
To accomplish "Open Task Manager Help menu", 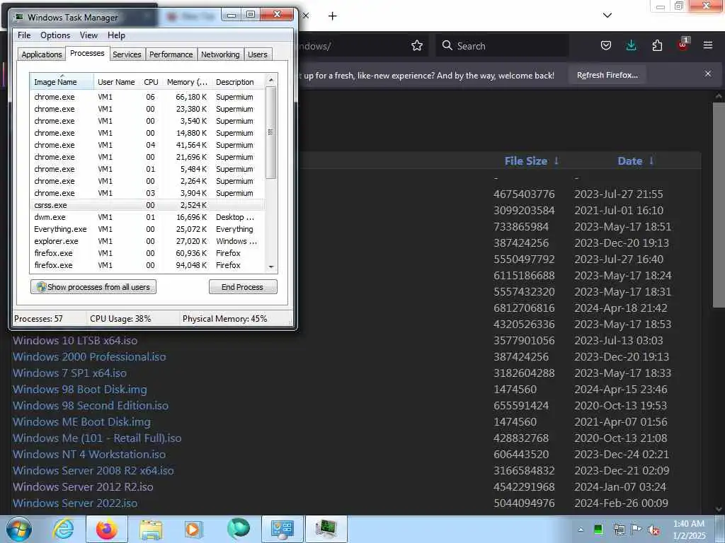I will coord(116,35).
